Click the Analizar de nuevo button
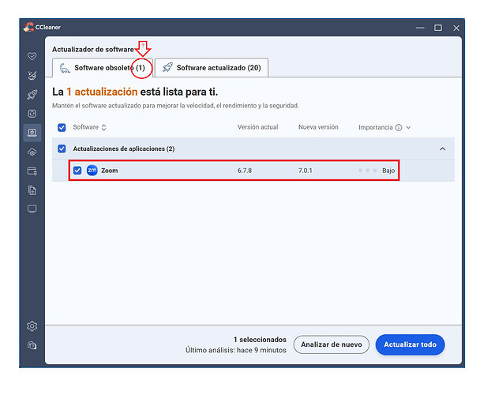This screenshot has width=491, height=395. (x=332, y=344)
